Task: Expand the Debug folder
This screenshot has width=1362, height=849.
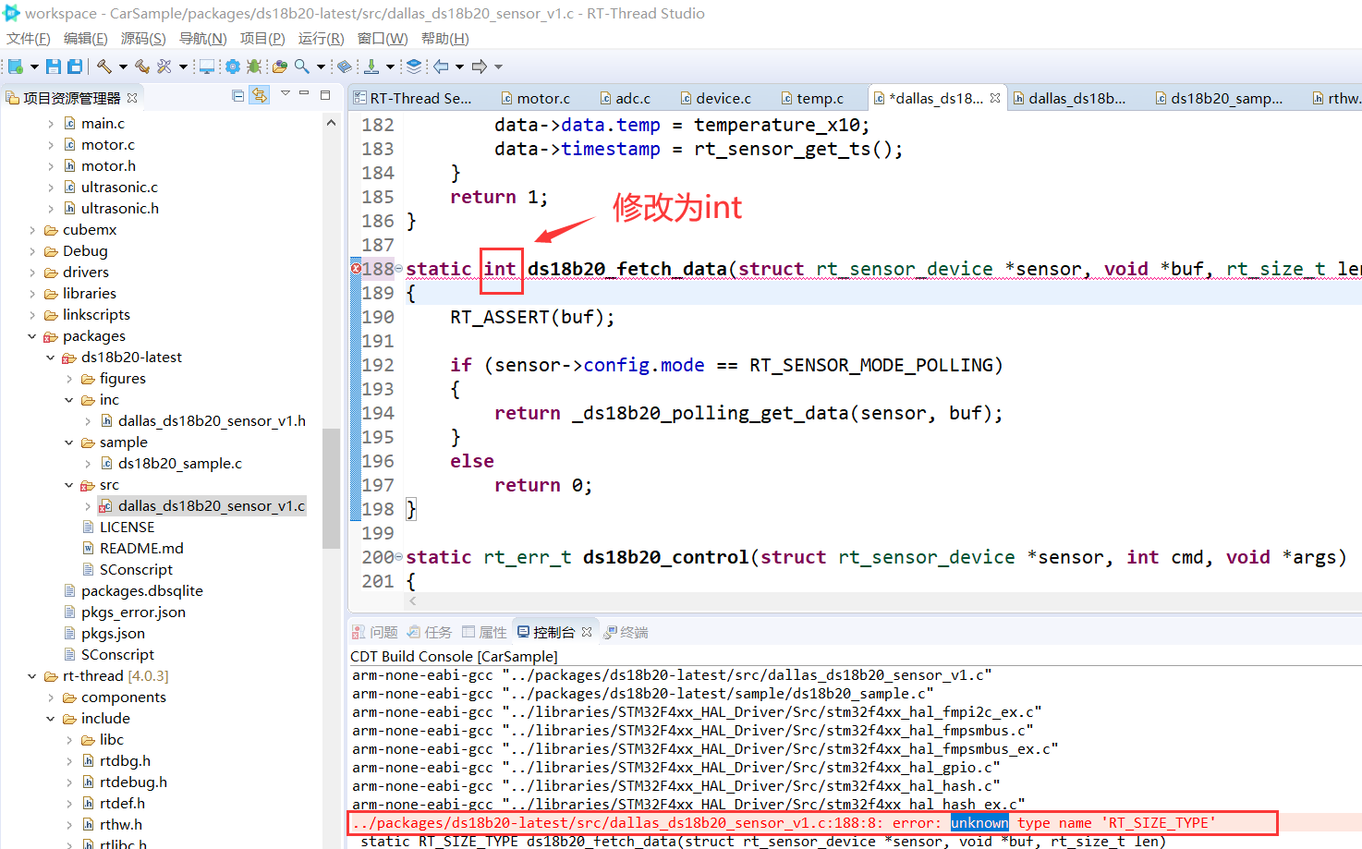Action: point(32,251)
